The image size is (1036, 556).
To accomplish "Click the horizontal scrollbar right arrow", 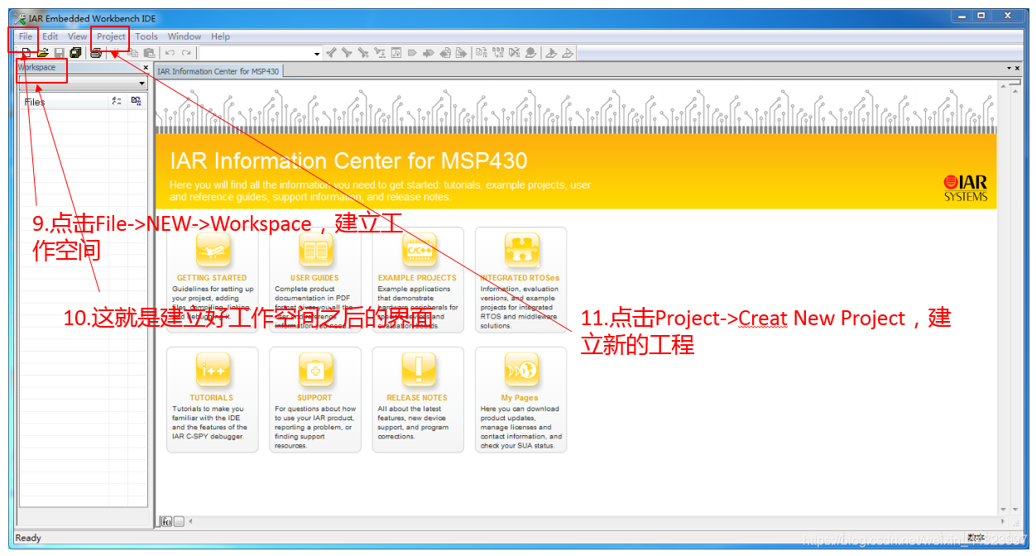I will (1004, 521).
